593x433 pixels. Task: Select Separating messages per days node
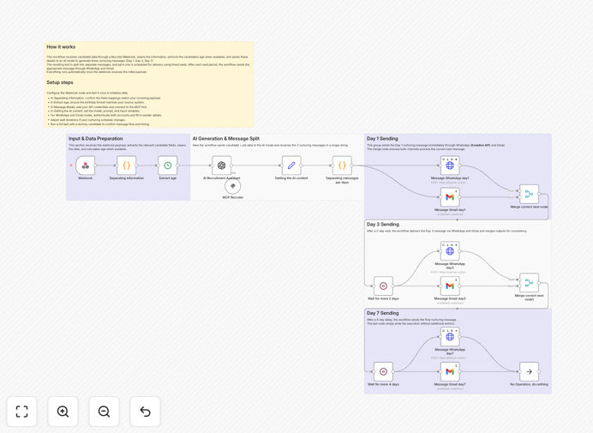[342, 165]
